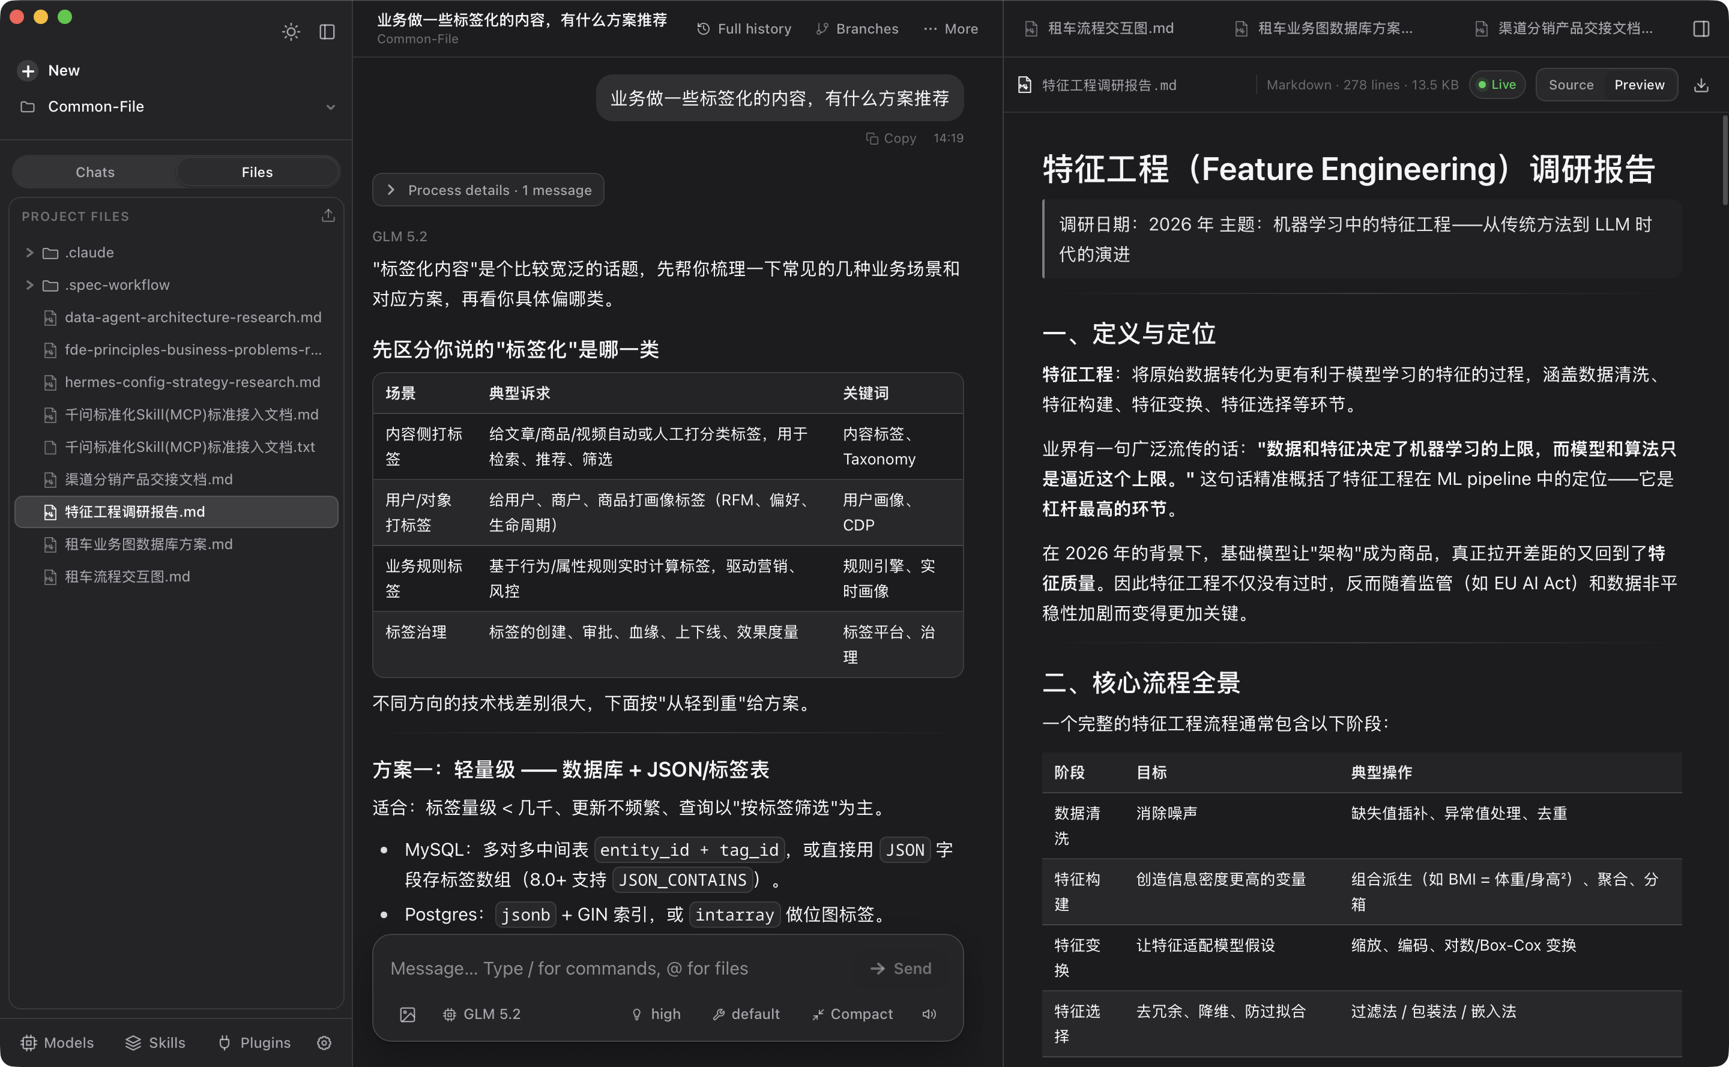The image size is (1729, 1067).
Task: Open GLM 5.2 model selector
Action: click(481, 1014)
